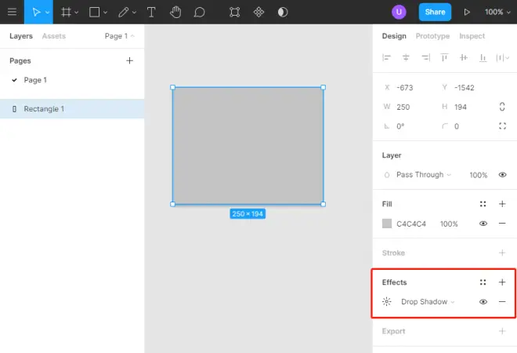The image size is (517, 353).
Task: Switch to the Prototype tab
Action: pos(432,36)
